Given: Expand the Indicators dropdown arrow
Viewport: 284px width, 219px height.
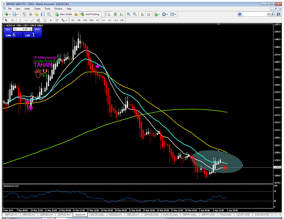Looking at the screenshot, I should [159, 14].
